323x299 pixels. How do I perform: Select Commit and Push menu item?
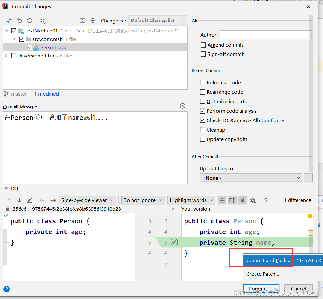[x=283, y=261]
